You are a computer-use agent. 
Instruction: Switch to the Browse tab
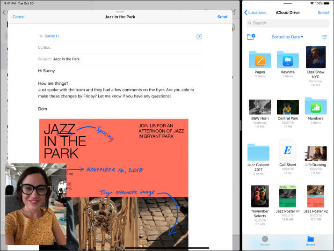[x=311, y=241]
